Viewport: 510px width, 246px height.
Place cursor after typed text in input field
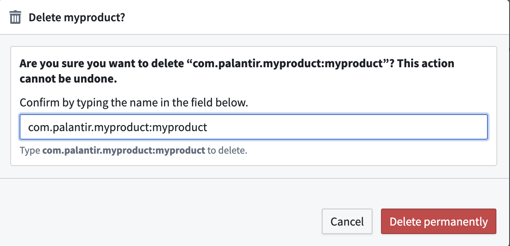(x=208, y=127)
